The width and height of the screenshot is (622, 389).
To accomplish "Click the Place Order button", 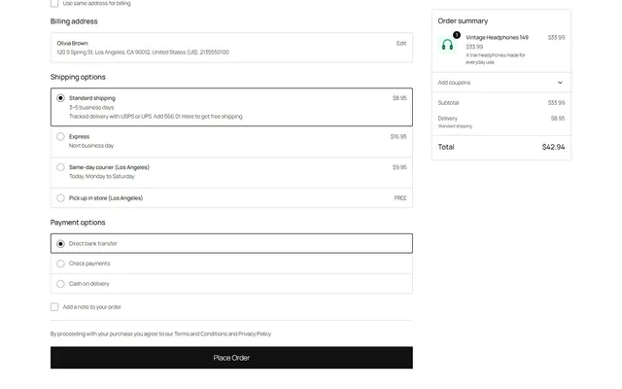I will point(231,358).
